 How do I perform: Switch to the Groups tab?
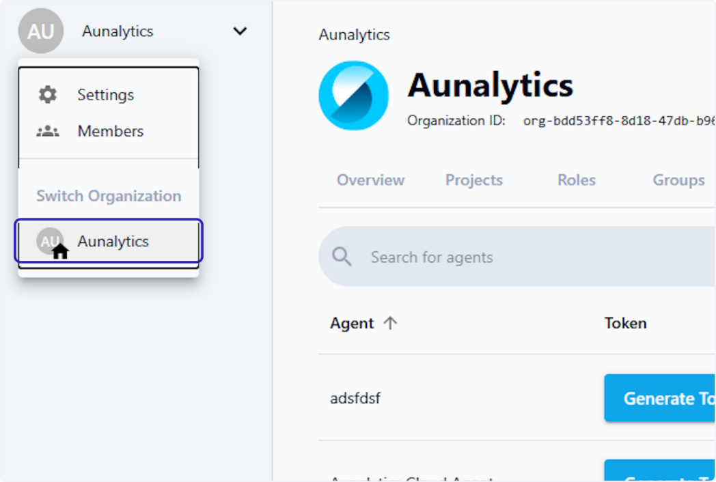[678, 180]
